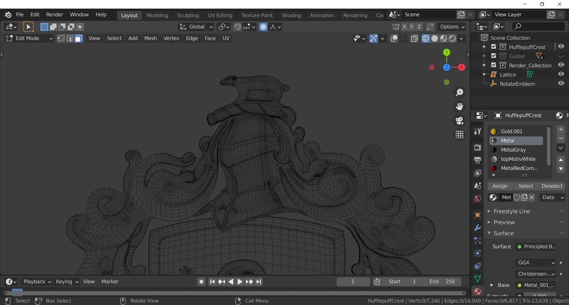Uncheck HufflepuffCrest collection checkbox

[x=493, y=47]
